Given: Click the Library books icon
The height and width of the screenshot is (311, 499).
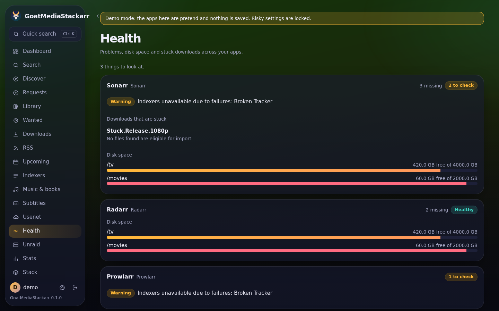Looking at the screenshot, I should pos(16,106).
